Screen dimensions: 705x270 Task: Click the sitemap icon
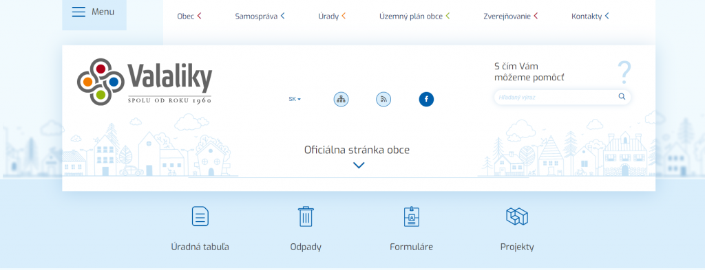coord(341,99)
